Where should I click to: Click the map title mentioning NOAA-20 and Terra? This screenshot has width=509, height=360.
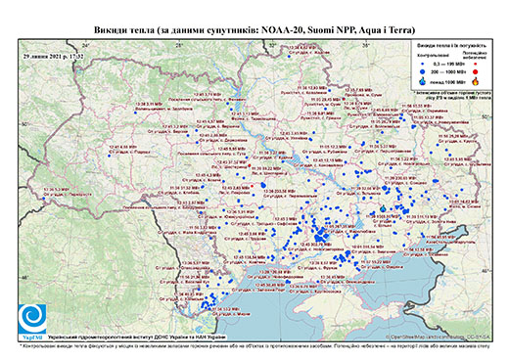254,30
